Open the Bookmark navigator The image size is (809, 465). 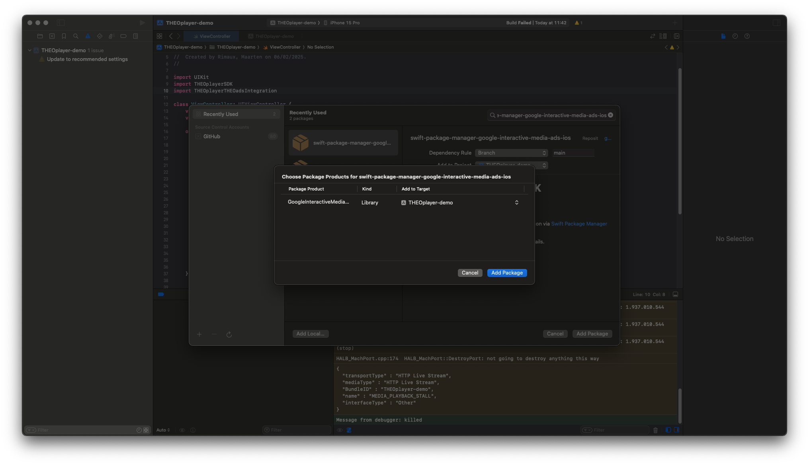pyautogui.click(x=64, y=36)
